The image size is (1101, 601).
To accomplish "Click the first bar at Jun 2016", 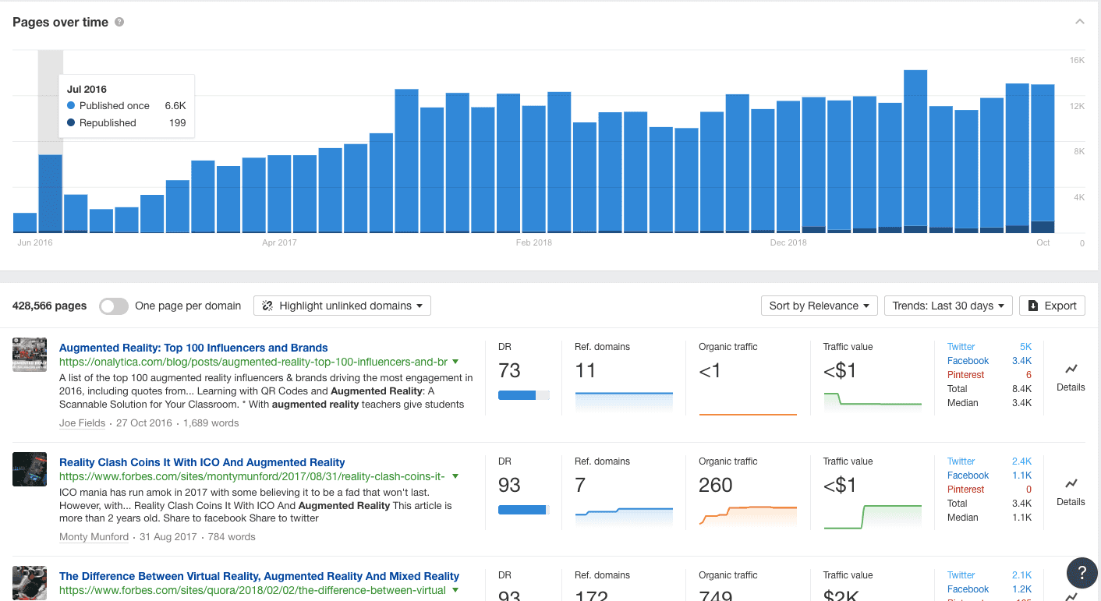I will tap(25, 223).
